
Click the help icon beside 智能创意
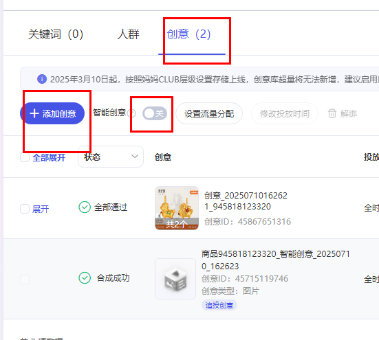(132, 113)
